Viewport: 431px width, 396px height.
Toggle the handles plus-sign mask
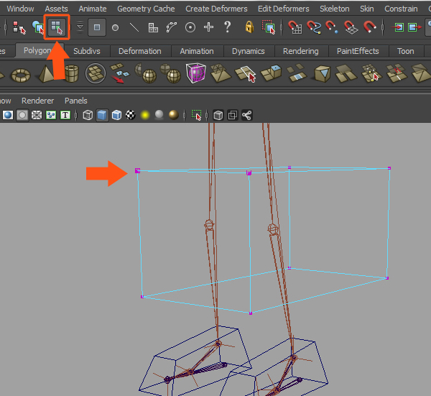[x=208, y=27]
